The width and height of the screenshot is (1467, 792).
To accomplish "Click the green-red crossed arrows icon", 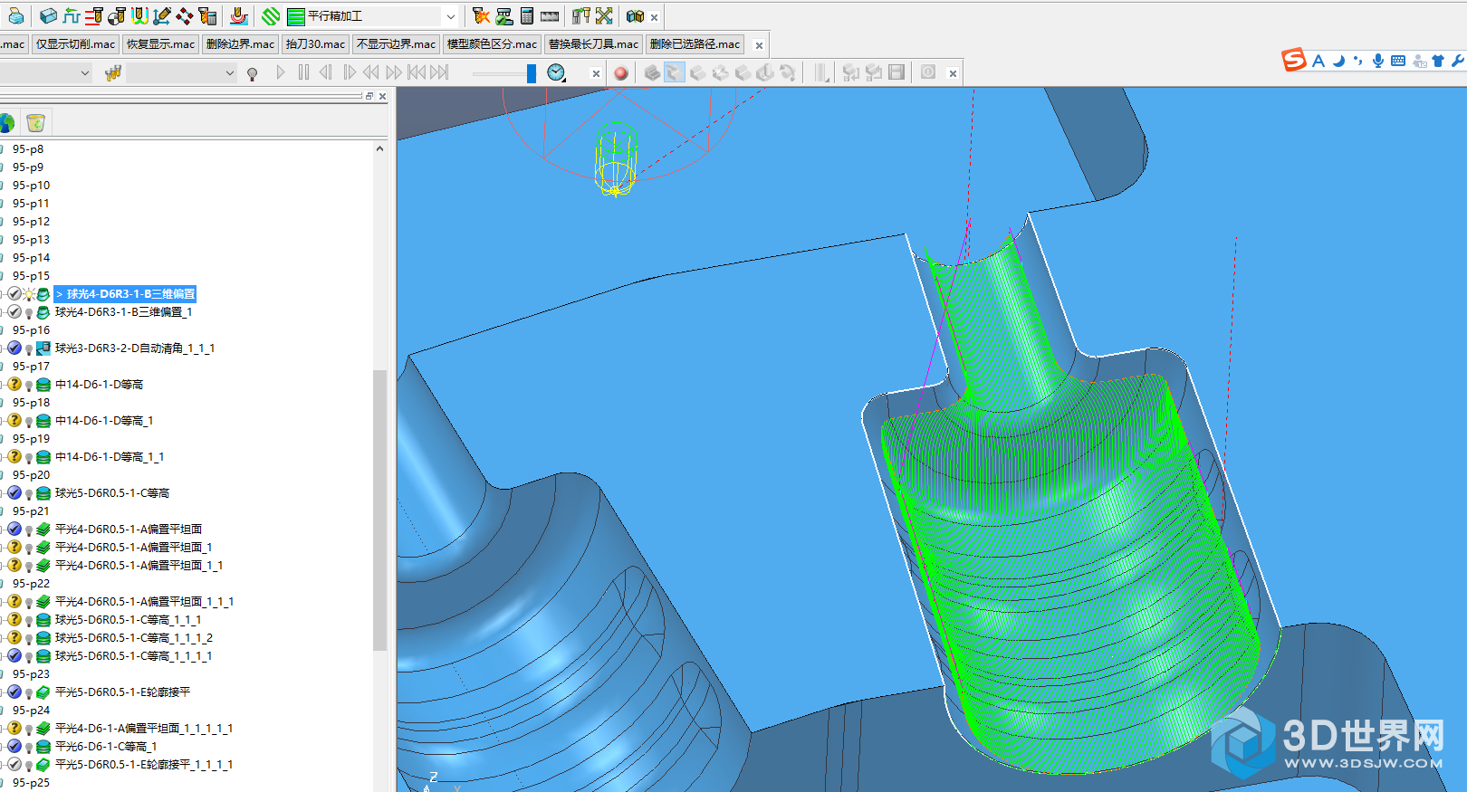I will pos(604,16).
